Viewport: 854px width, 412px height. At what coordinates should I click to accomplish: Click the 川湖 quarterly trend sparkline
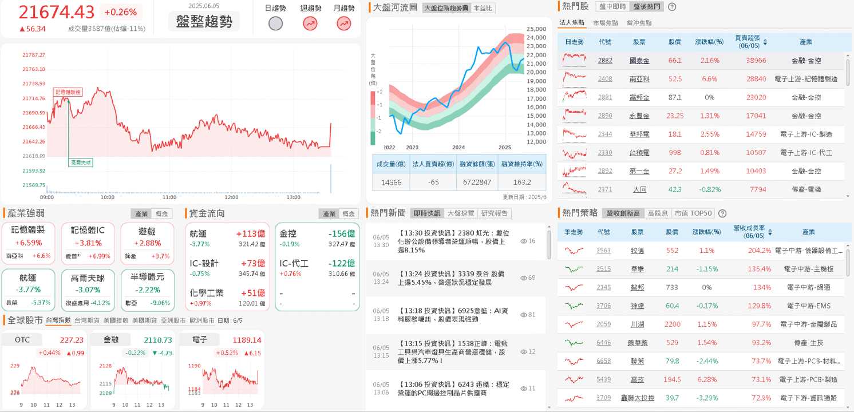(x=574, y=324)
